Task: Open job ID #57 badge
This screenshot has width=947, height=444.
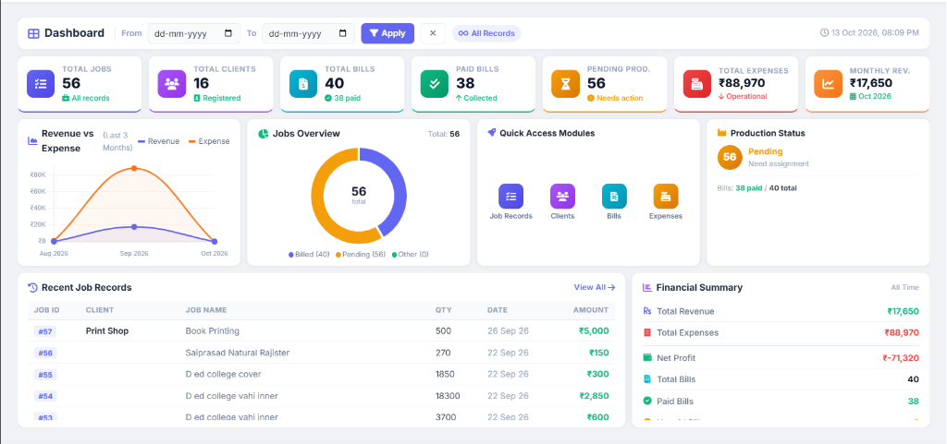Action: 45,331
